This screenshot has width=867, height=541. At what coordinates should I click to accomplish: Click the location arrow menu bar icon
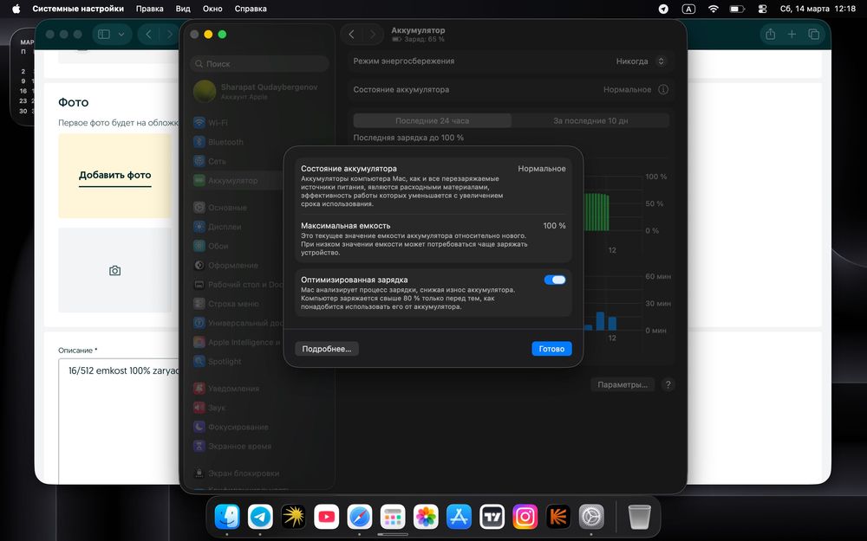pos(663,9)
